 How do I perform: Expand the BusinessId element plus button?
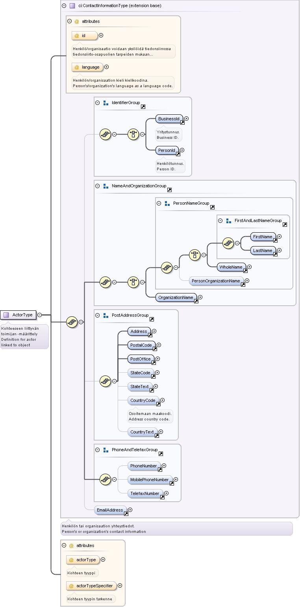[x=187, y=118]
